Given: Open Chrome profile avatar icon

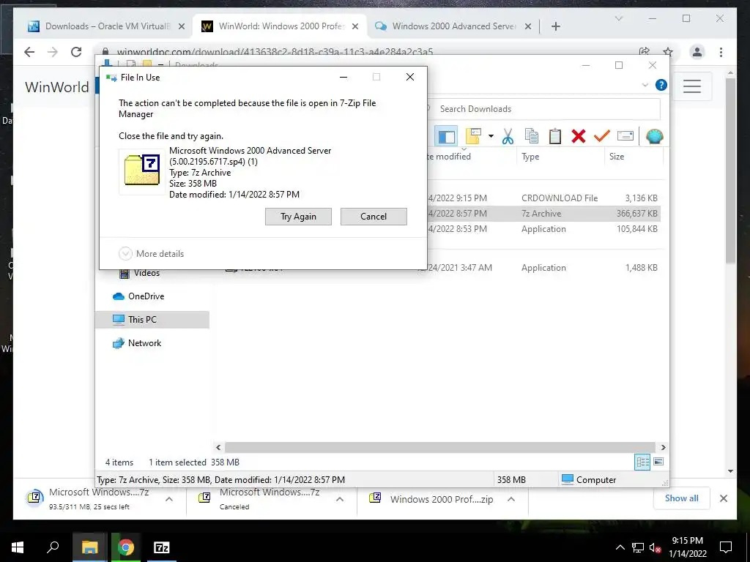Looking at the screenshot, I should [697, 52].
